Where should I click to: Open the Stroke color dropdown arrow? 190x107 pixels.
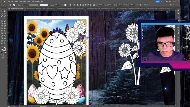[16, 5]
